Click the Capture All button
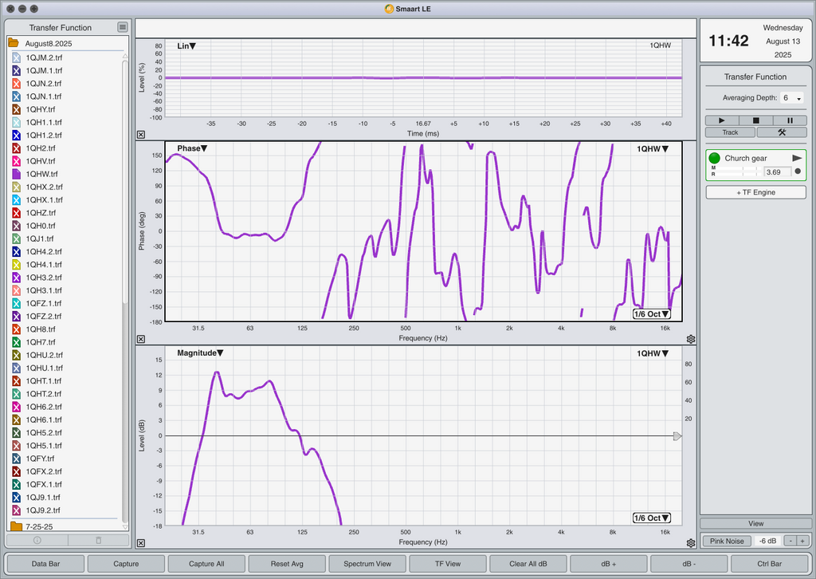 pyautogui.click(x=206, y=563)
